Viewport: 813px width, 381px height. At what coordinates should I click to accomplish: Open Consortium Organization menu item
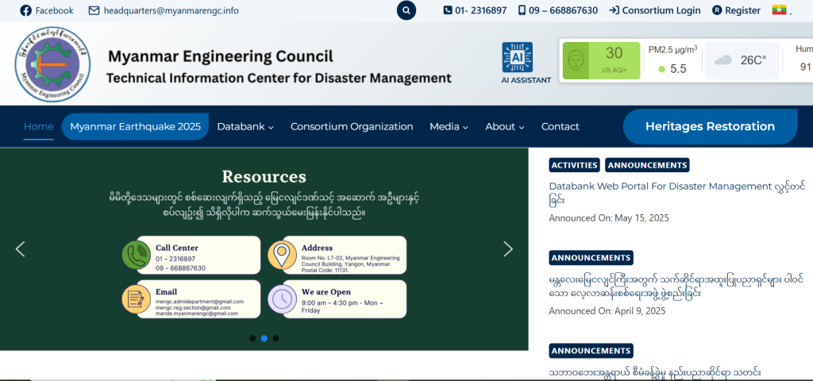(x=352, y=126)
